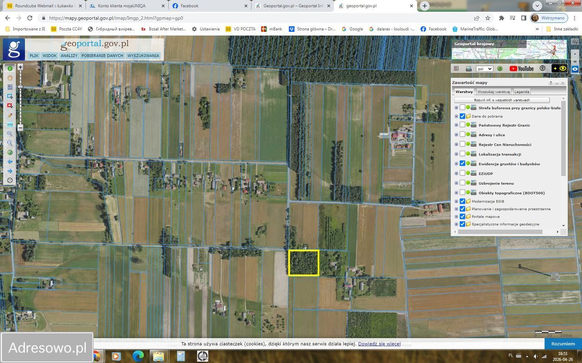Select the XYH coordinates tool
The width and height of the screenshot is (582, 363).
tap(10, 125)
